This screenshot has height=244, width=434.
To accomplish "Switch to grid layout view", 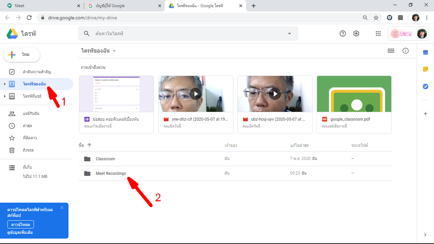I will (x=391, y=51).
